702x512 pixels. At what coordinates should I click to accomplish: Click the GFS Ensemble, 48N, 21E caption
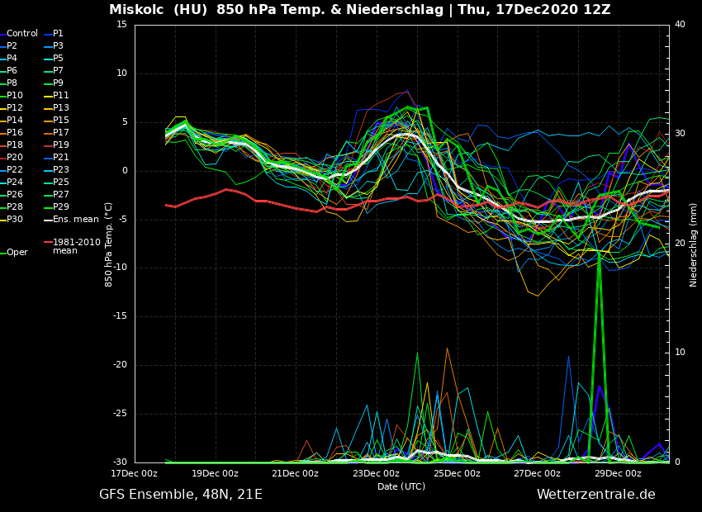coord(181,495)
